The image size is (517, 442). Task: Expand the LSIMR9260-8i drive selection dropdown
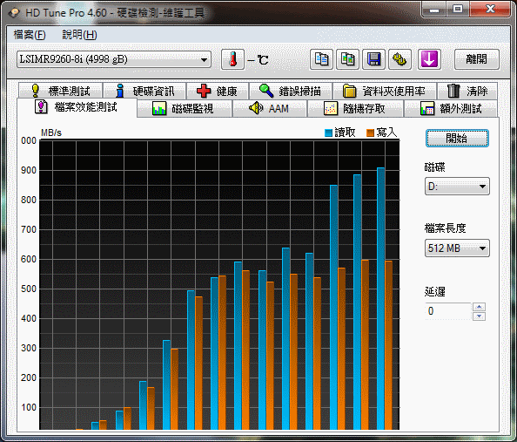click(x=114, y=59)
